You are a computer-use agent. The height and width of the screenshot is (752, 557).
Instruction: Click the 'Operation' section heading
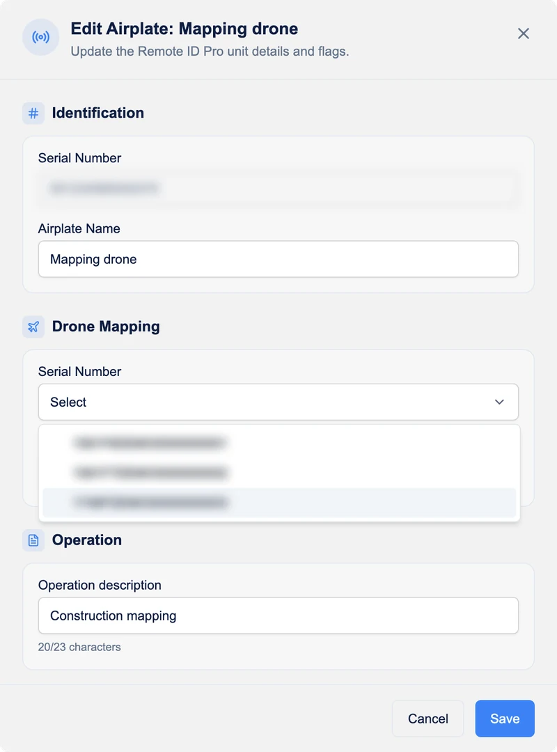pyautogui.click(x=87, y=540)
